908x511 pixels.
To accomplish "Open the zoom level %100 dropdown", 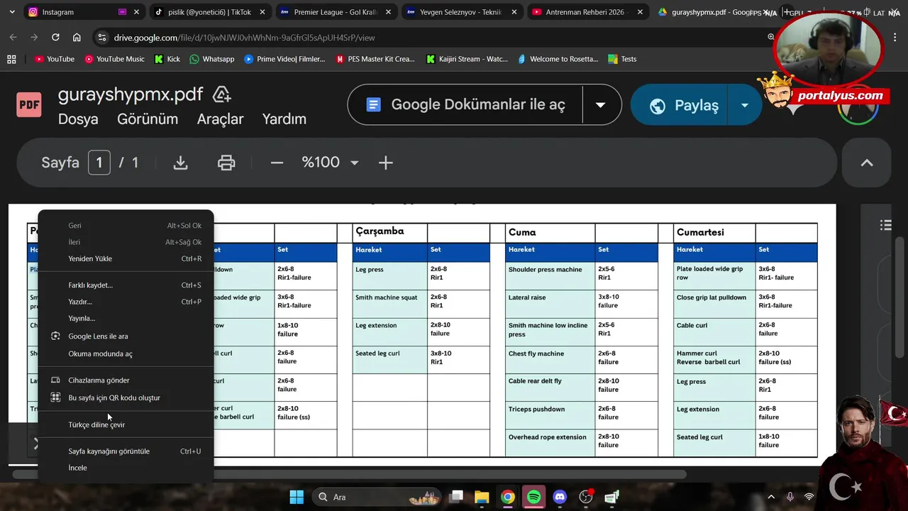I will [x=330, y=163].
